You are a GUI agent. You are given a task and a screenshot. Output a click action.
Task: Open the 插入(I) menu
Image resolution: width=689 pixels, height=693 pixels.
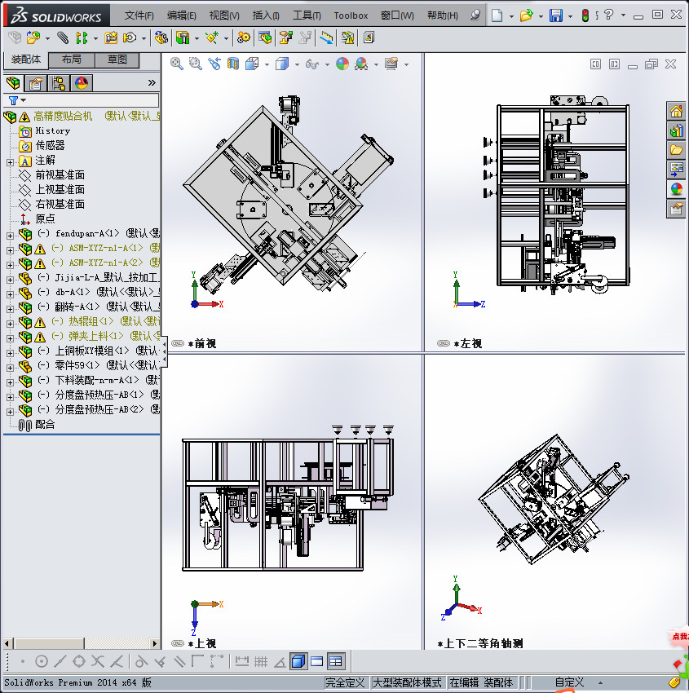[x=266, y=15]
